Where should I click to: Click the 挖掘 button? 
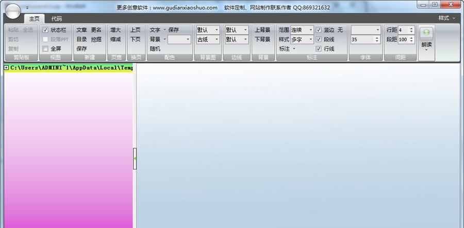tap(96, 39)
